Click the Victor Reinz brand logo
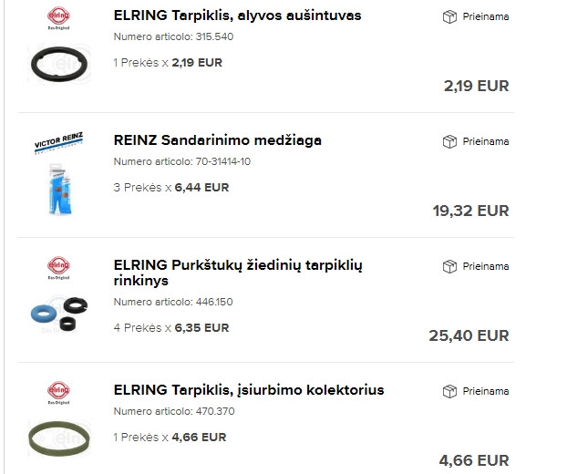Screen dimensions: 567x474 (58, 144)
